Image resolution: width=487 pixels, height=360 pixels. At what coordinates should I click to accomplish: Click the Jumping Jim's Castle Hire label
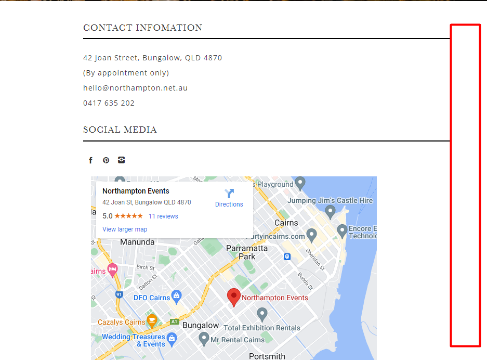pos(330,200)
